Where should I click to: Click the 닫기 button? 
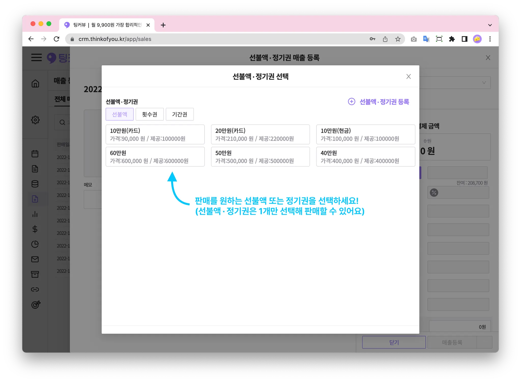(394, 342)
